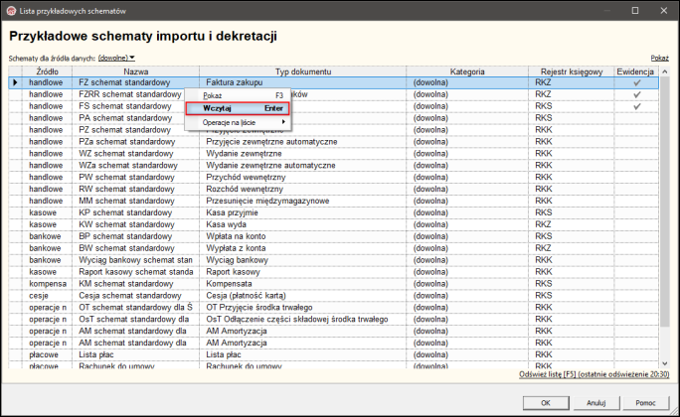
Task: Close the Lista przykładowych schematów window
Action: [x=663, y=9]
